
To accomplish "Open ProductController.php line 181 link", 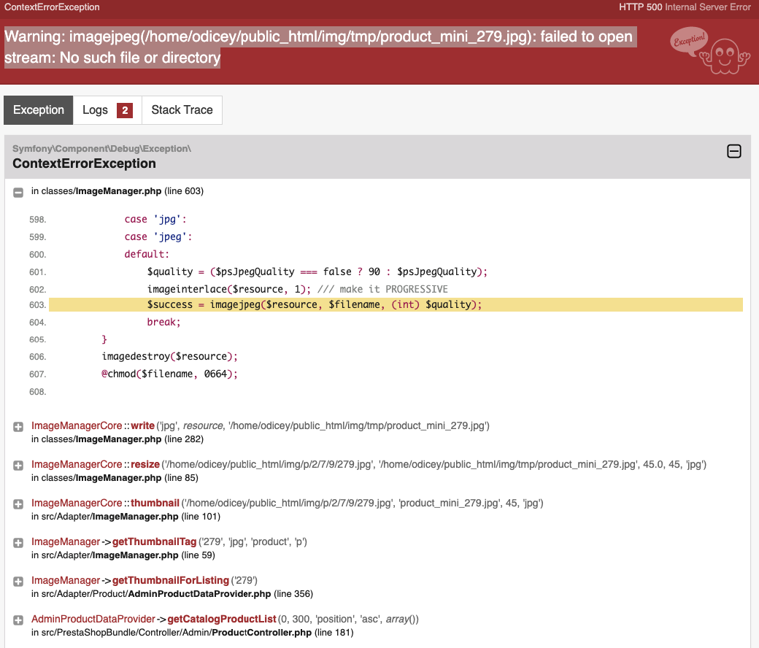I will coord(193,633).
